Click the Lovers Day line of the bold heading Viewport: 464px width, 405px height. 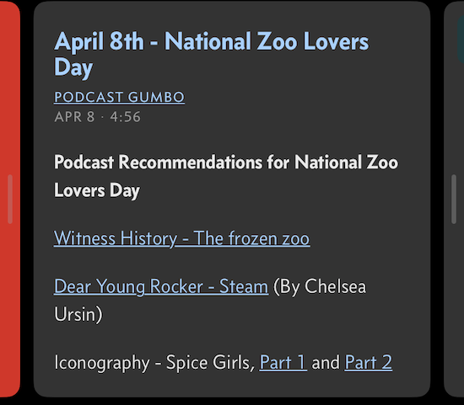pos(97,190)
